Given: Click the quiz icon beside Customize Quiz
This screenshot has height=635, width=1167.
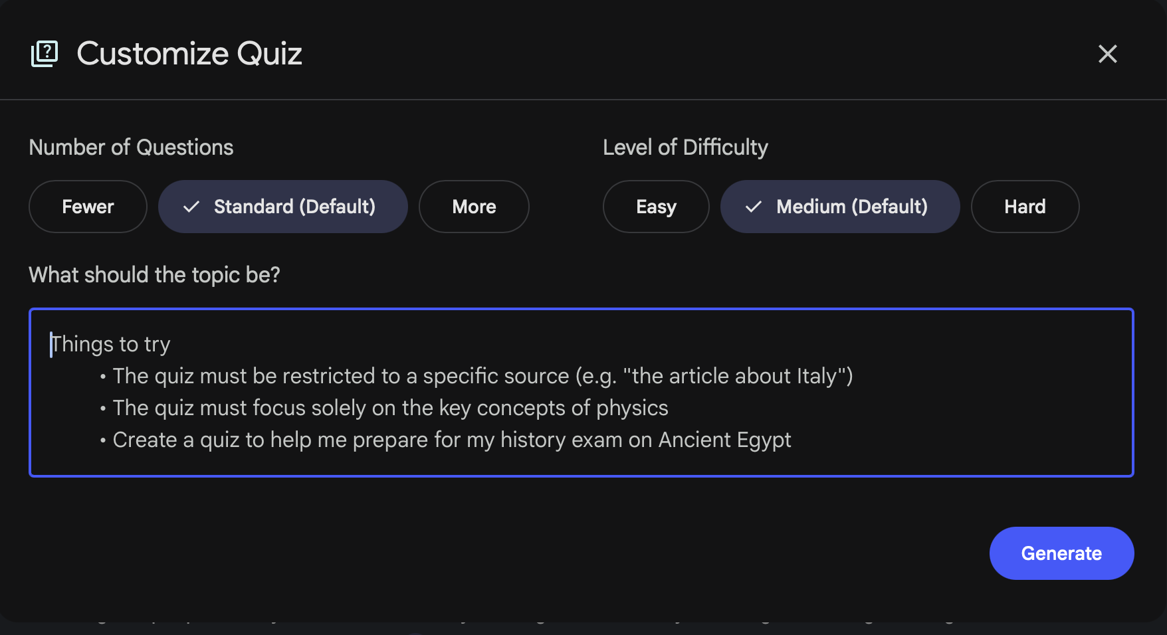Looking at the screenshot, I should coord(45,54).
